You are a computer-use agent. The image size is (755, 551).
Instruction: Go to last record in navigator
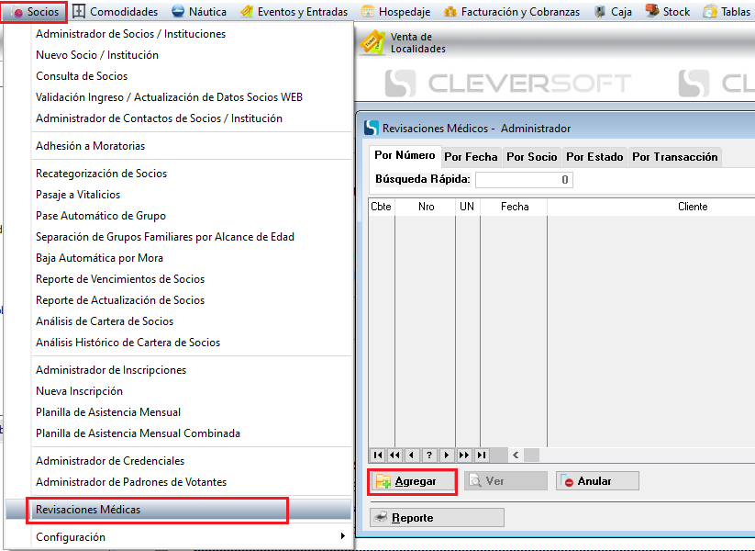482,455
